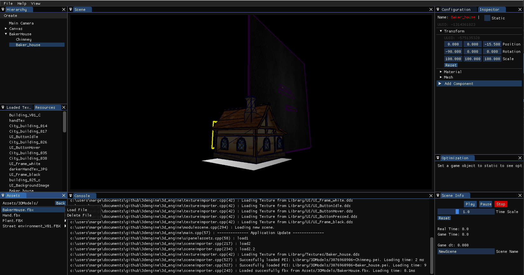Collapse the Configuration panel arrow icon
Viewport: 524px width, 275px height.
point(438,10)
